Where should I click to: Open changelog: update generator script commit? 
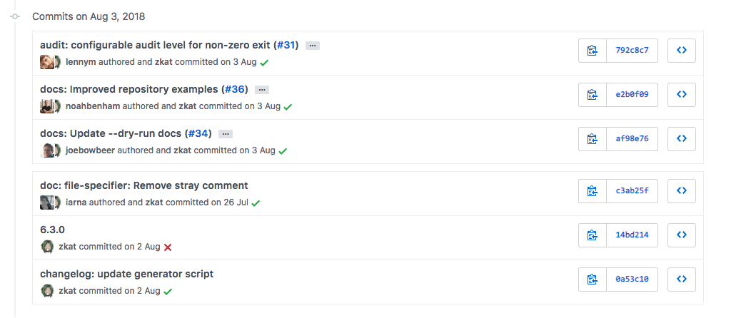126,274
